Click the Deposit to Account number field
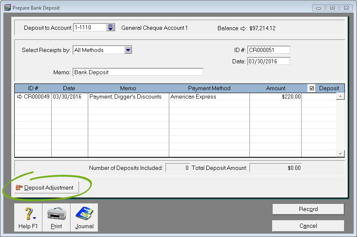This screenshot has width=357, height=237. tap(90, 28)
